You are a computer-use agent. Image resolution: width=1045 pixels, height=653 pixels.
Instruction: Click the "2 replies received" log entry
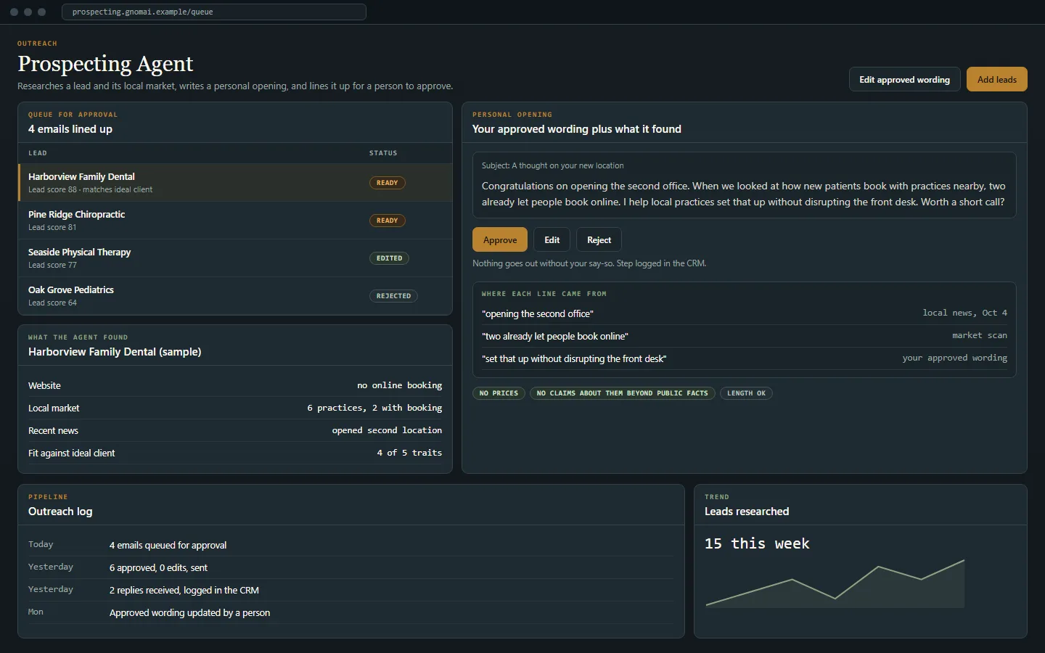coord(351,590)
